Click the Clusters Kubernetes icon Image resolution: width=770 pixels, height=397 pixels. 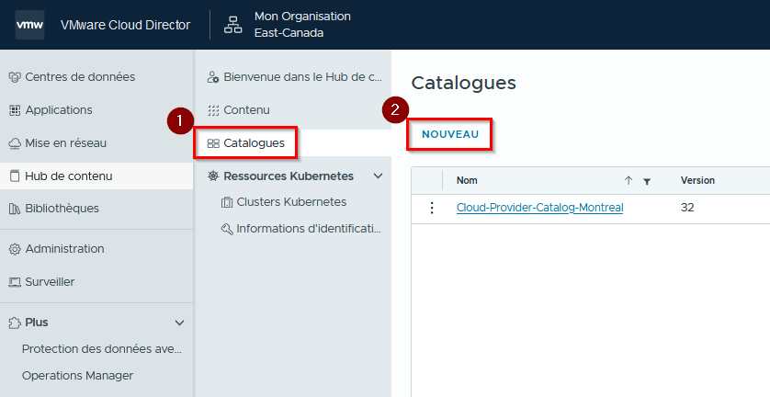226,202
